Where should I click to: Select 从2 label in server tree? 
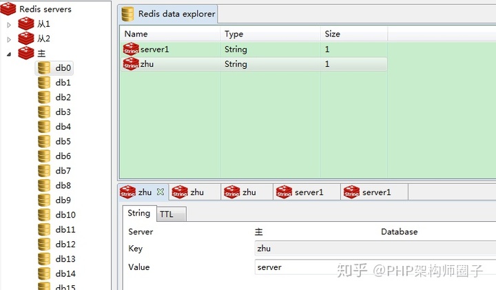(x=43, y=39)
